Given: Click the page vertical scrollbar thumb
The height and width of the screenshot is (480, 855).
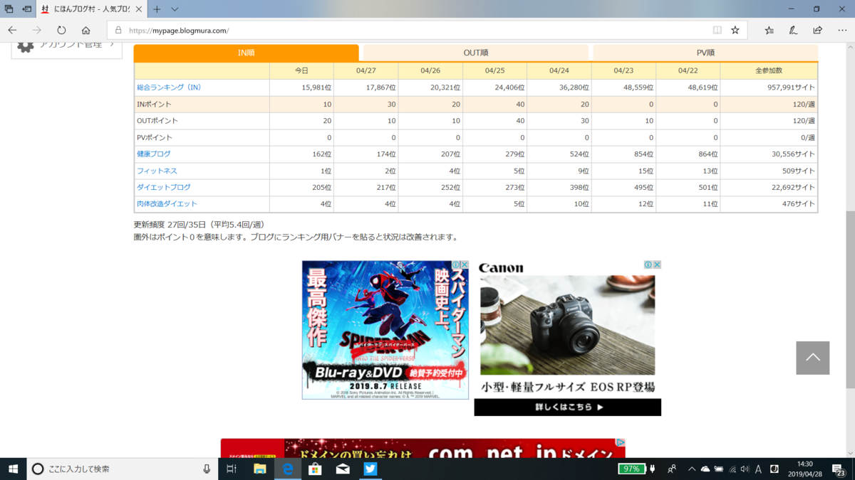Looking at the screenshot, I should [850, 299].
